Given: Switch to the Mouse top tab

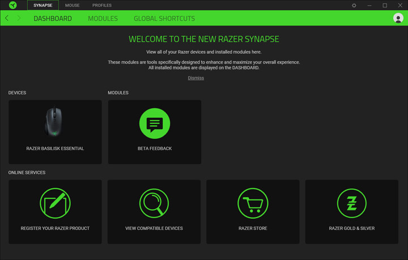Looking at the screenshot, I should point(73,5).
